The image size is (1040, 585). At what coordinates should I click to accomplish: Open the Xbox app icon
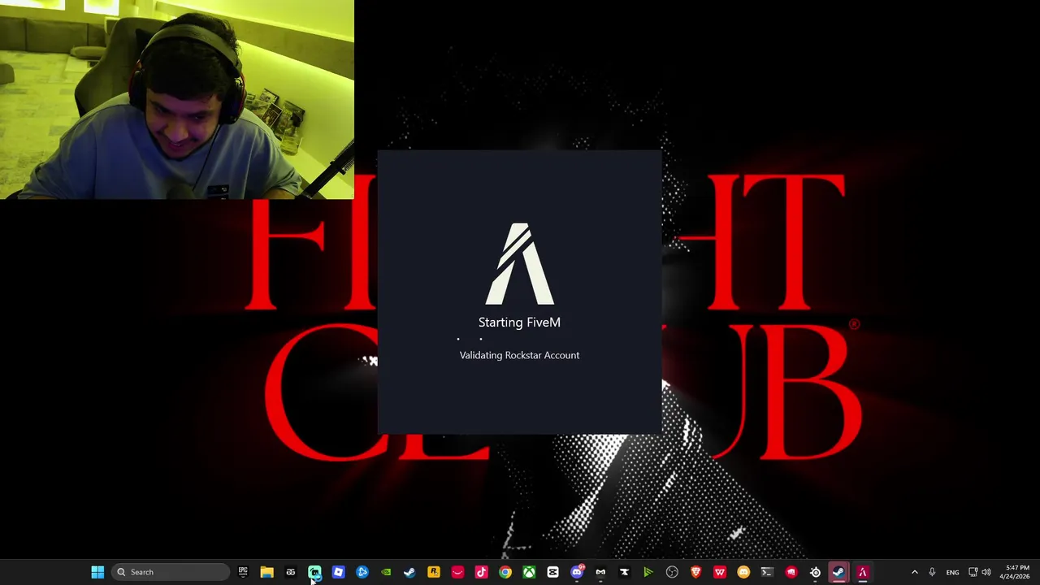click(529, 572)
